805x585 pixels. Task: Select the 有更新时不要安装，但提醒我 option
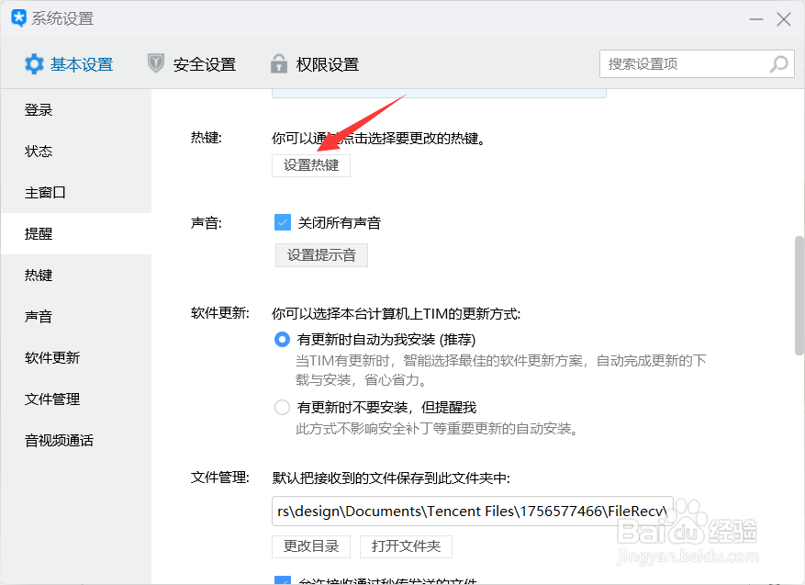click(282, 407)
